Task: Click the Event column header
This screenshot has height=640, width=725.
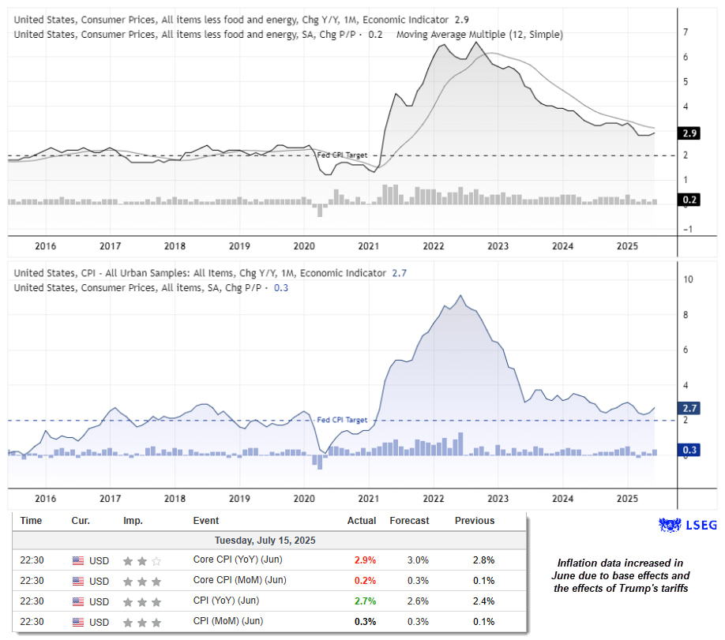Action: (206, 521)
